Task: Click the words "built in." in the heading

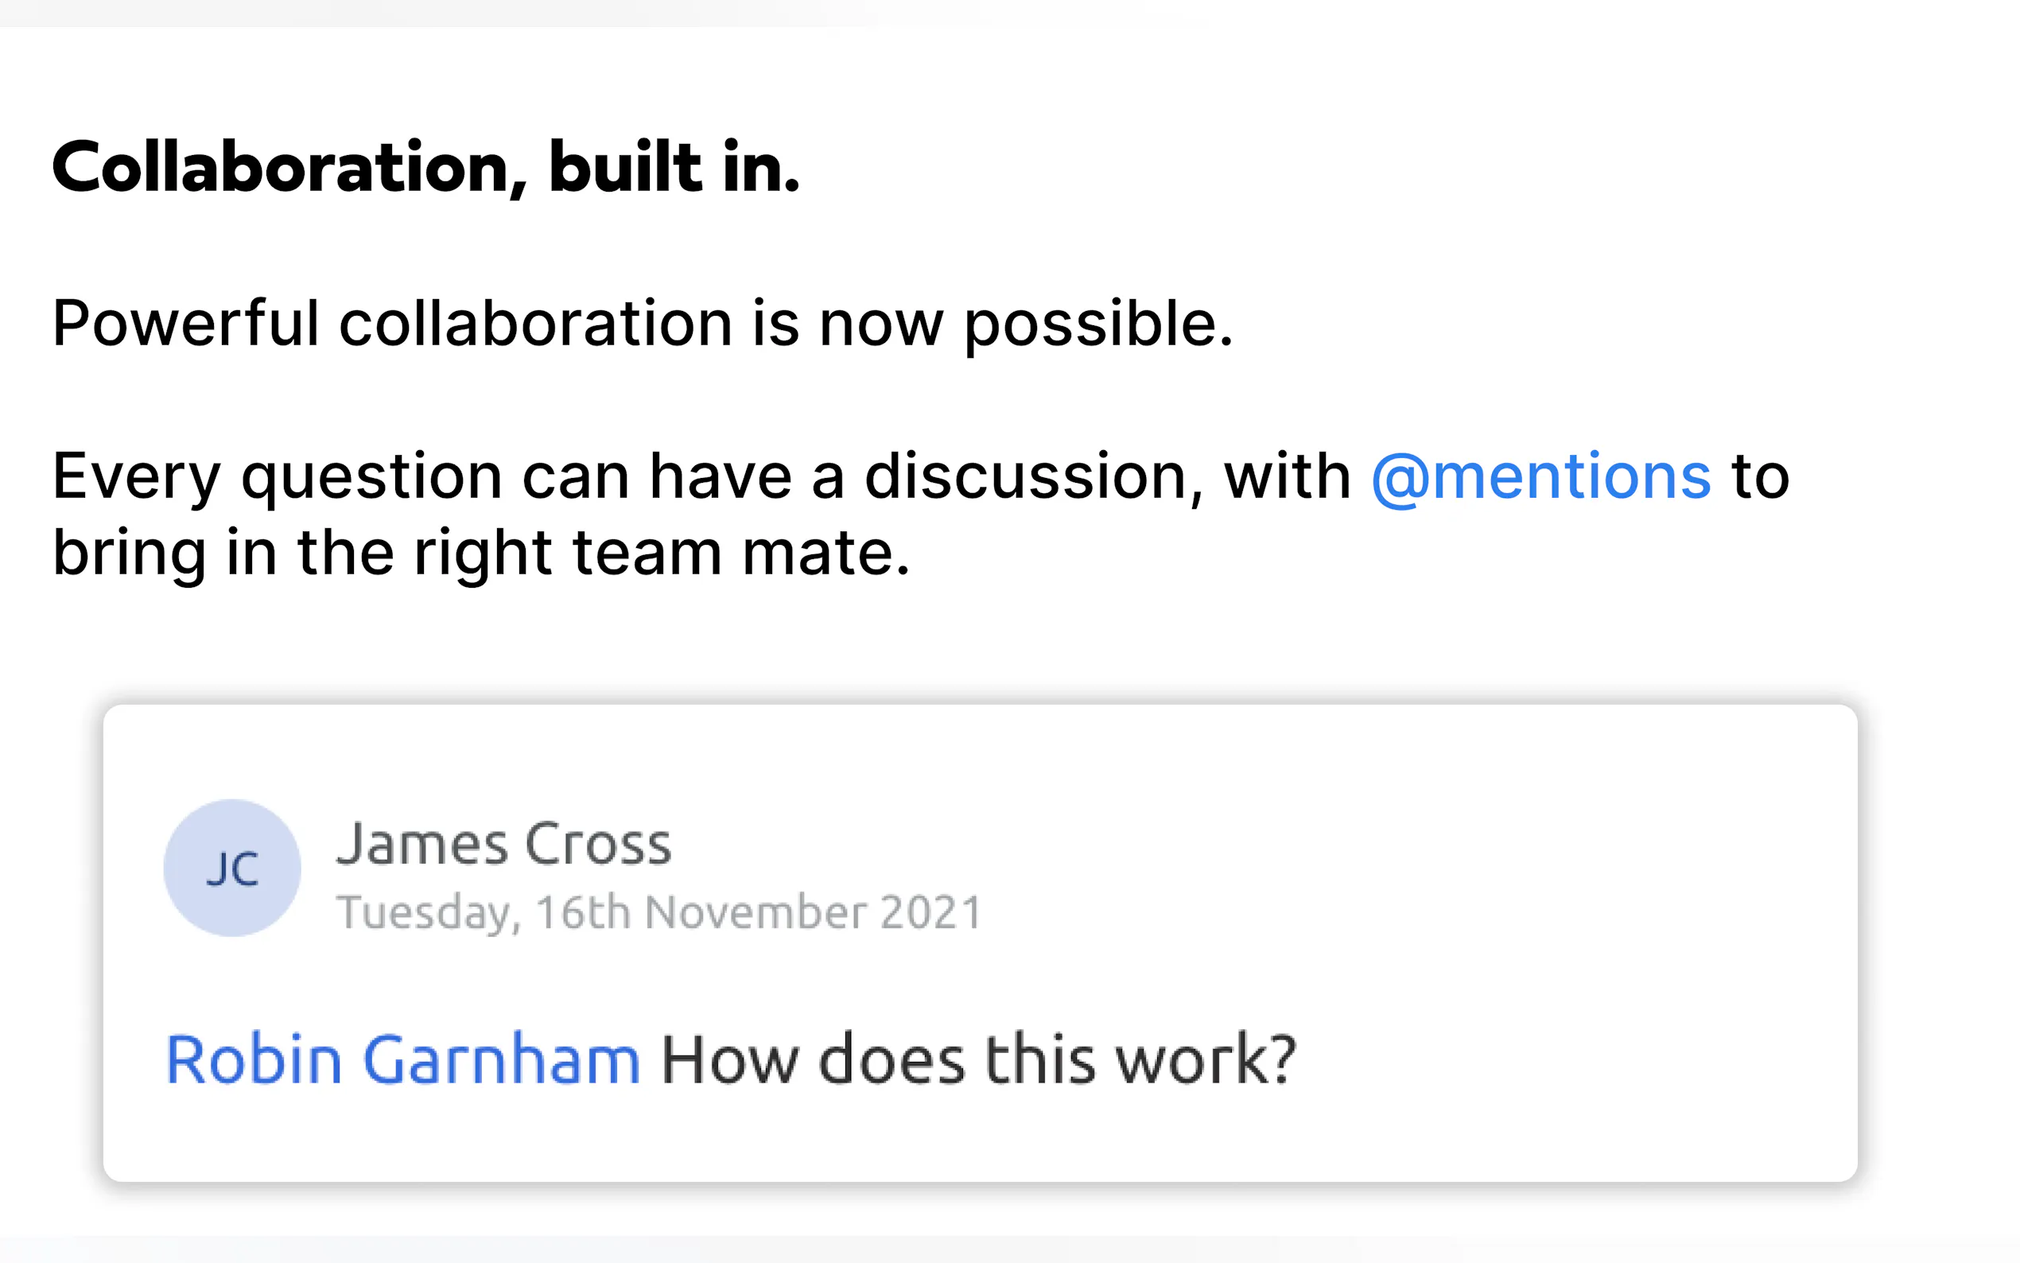Action: tap(674, 167)
